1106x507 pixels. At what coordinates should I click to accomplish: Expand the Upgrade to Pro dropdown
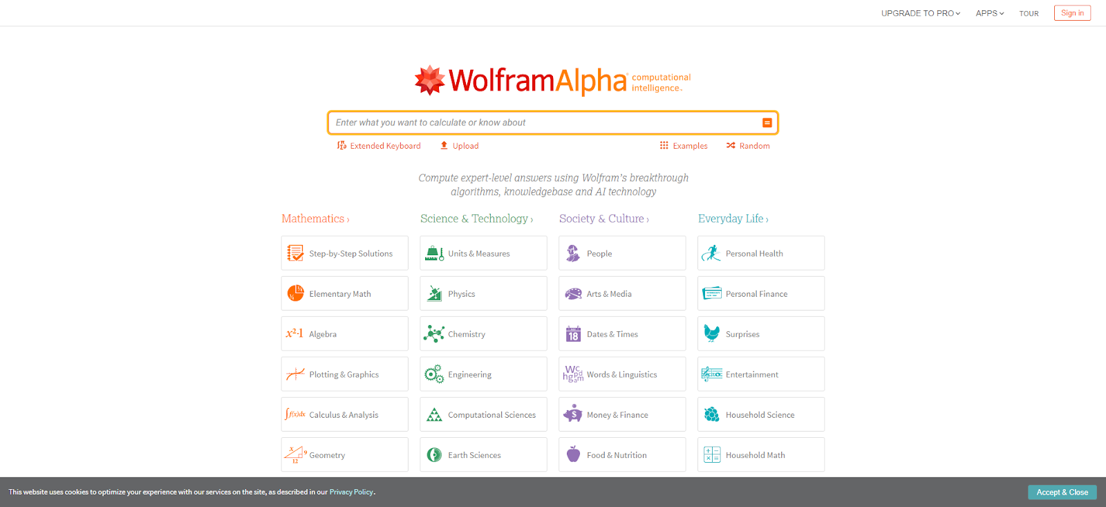(x=921, y=13)
